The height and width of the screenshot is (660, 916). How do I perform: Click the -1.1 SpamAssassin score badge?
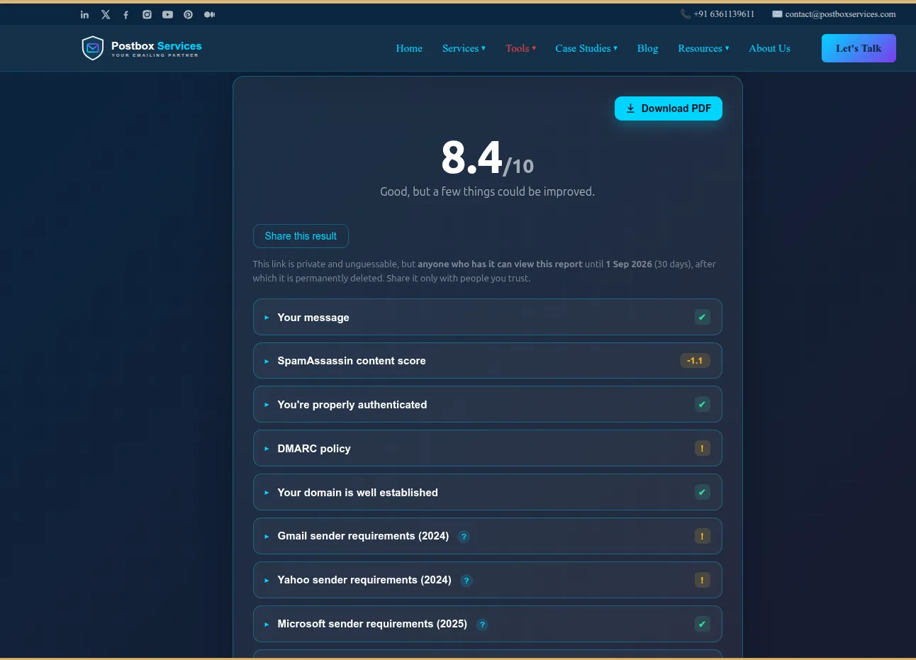[695, 361]
